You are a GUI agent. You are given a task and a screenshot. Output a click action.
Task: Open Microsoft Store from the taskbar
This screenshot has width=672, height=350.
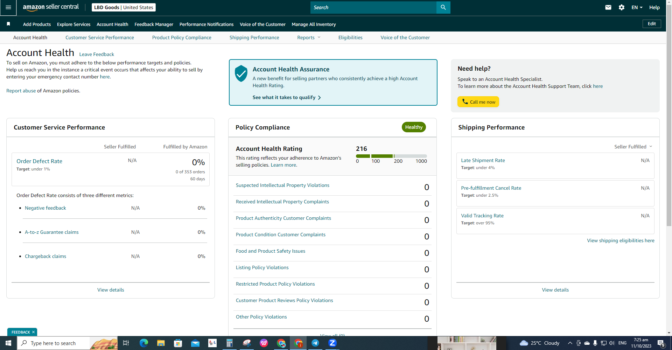coord(178,343)
